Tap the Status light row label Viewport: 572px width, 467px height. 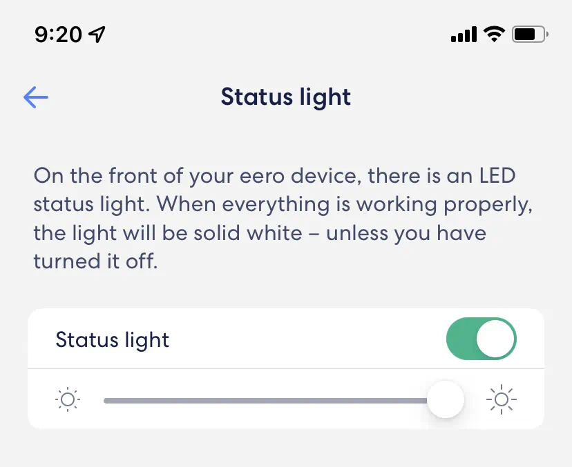[112, 339]
